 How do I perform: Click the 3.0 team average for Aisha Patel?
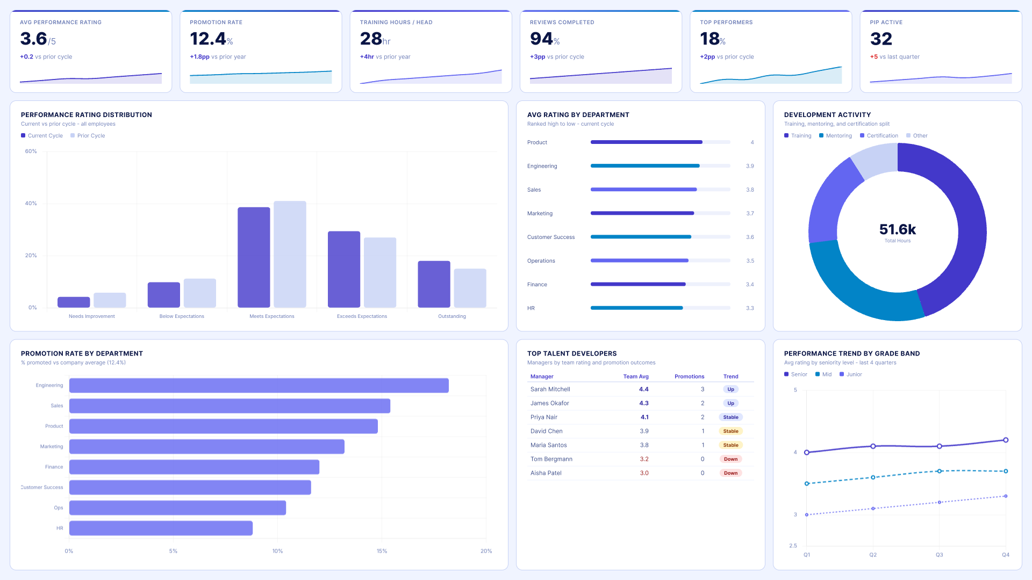click(644, 473)
